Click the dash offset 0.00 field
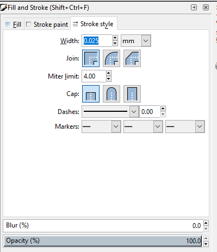Screen dimensions: 217x252 [150, 111]
